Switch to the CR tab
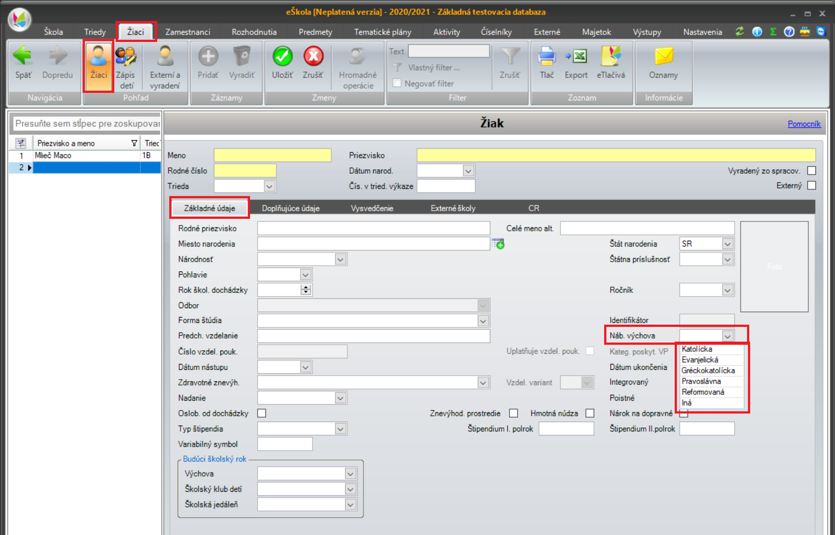This screenshot has width=835, height=535. (534, 208)
